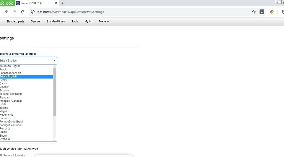Screen dimensions: 284x157
Task: Go to Standard times
Action: click(56, 22)
